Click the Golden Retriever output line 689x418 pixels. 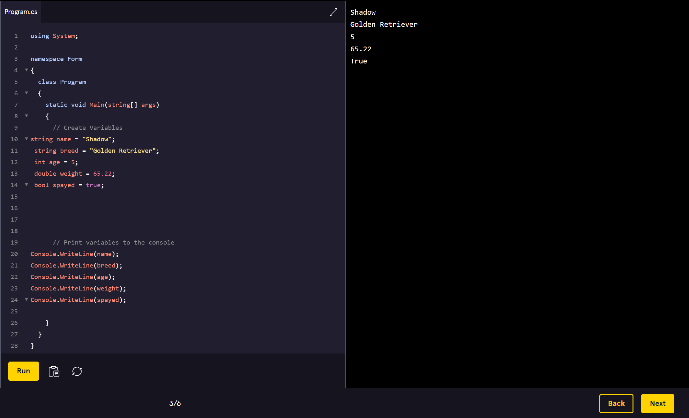coord(384,25)
